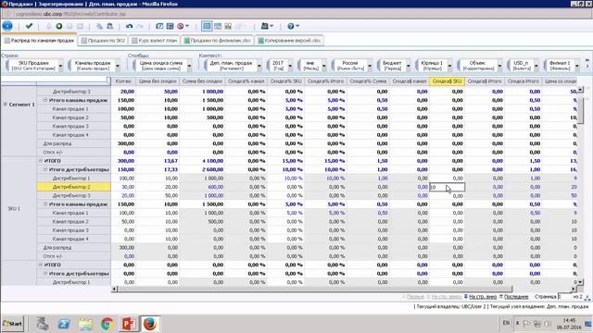Click the paste clipboard icon in toolbar
Viewport: 593px width, 333px height.
(x=109, y=26)
